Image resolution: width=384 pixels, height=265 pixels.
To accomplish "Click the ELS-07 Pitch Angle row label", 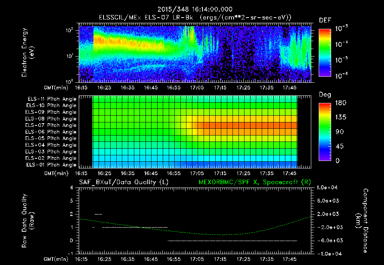I will click(51, 125).
